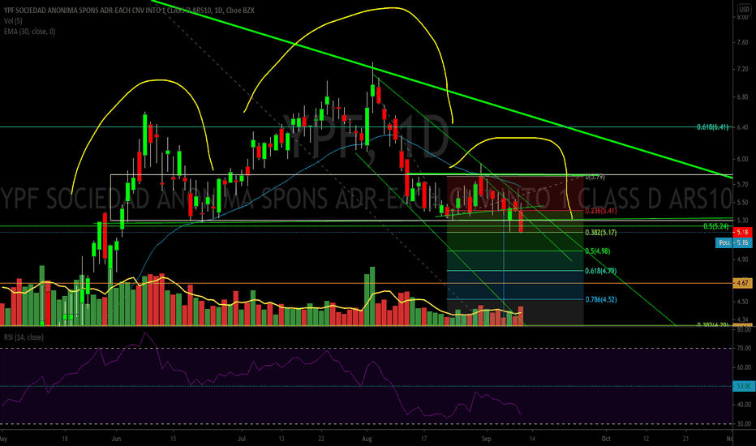Select the 0.786(4.52) Fibonacci label
The height and width of the screenshot is (446, 756).
click(601, 299)
